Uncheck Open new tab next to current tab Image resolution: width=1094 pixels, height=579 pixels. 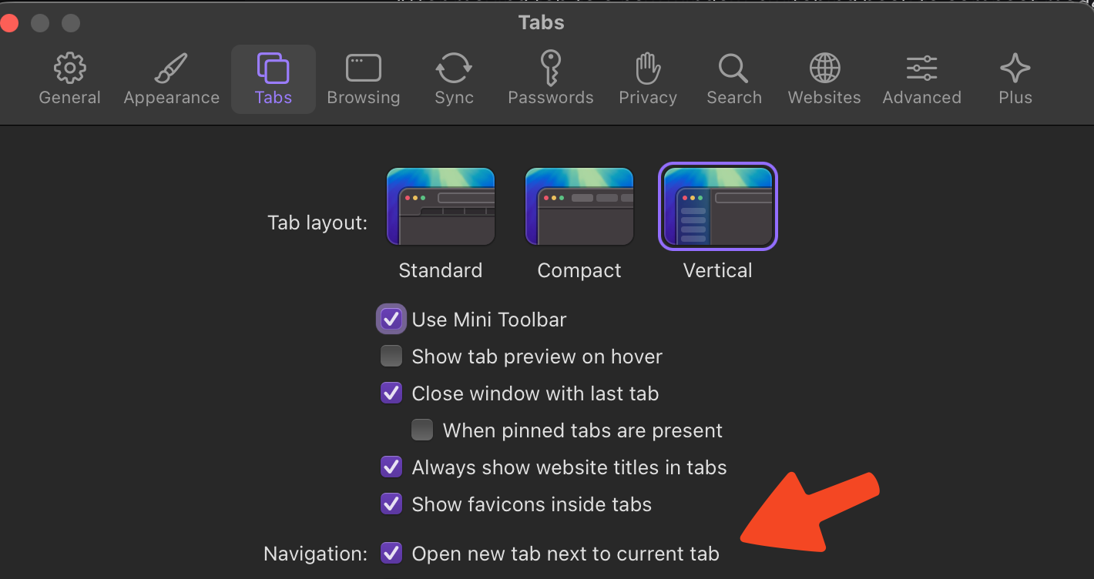pos(391,554)
